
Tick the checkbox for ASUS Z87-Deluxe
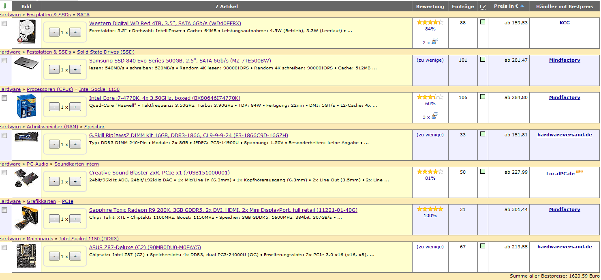click(4, 248)
